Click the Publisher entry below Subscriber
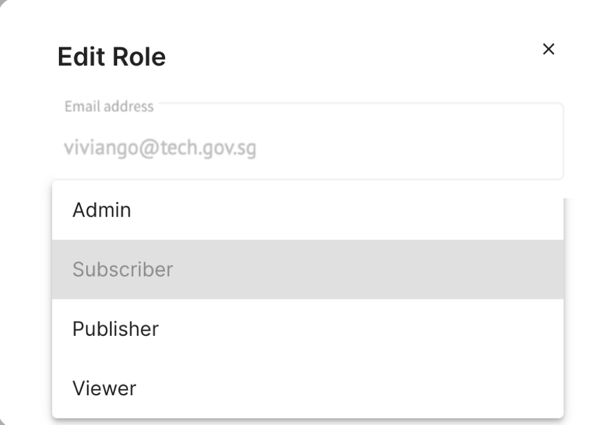Viewport: 607px width, 425px height. tap(307, 329)
